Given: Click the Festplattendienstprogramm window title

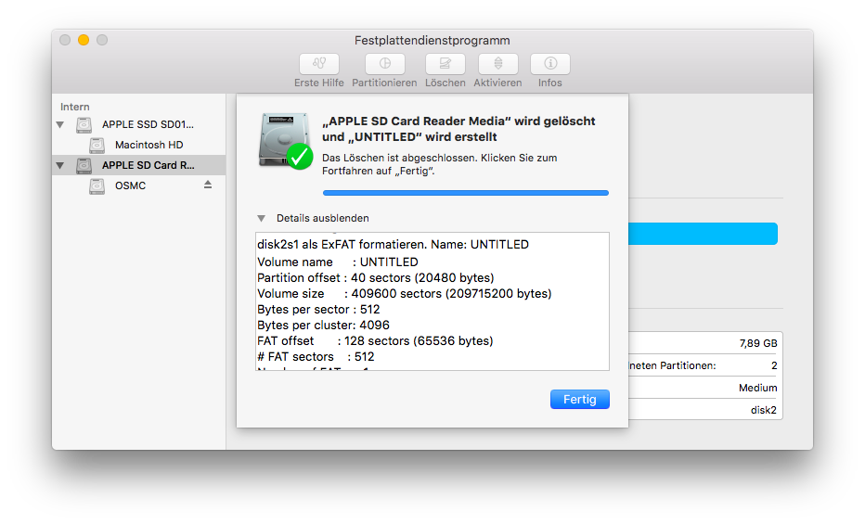Looking at the screenshot, I should [x=432, y=40].
